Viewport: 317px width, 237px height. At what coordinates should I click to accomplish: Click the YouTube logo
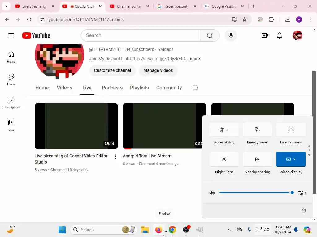(x=36, y=35)
